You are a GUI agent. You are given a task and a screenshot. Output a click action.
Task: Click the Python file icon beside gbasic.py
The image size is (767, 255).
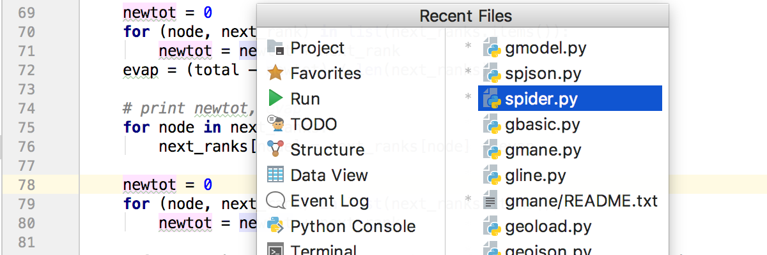[x=491, y=124]
